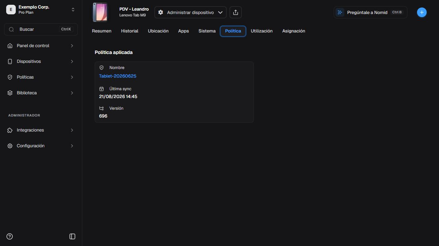Click the Pregúntale a Nomid button
Screen dimensions: 439x246
(370, 12)
